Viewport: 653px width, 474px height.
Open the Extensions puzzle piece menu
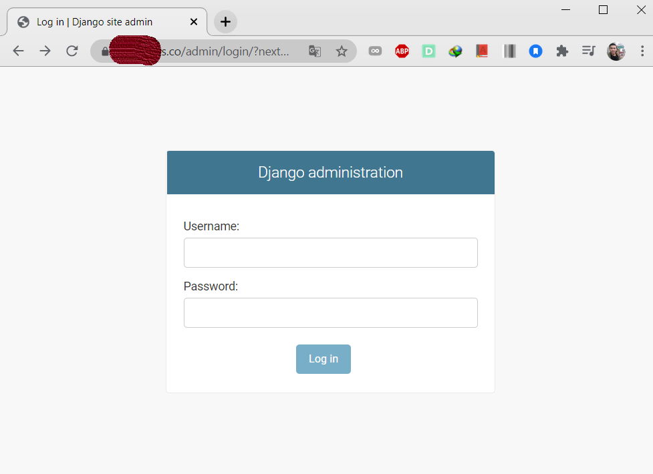pyautogui.click(x=562, y=51)
